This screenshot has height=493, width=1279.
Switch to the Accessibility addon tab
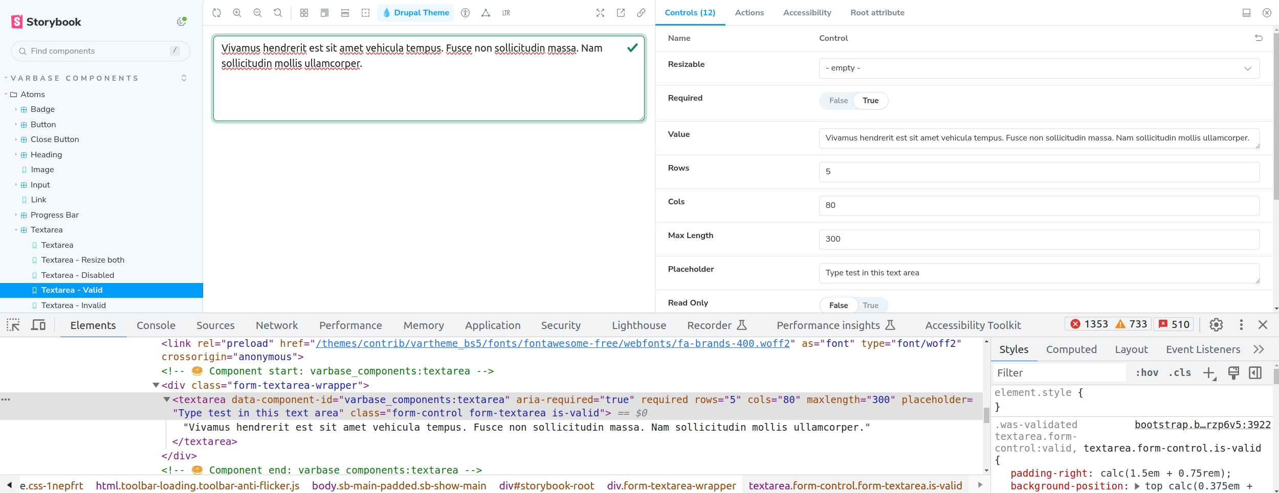pos(807,13)
